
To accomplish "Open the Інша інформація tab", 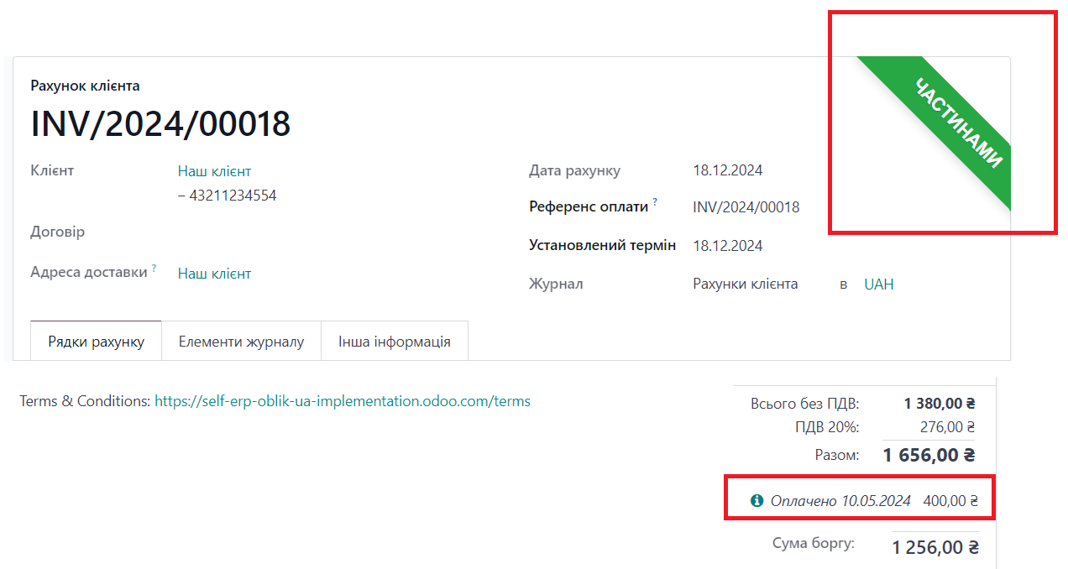I will [x=395, y=342].
